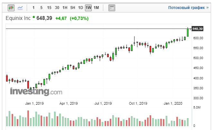
Task: Select the 1M interval
Action: (x=96, y=8)
